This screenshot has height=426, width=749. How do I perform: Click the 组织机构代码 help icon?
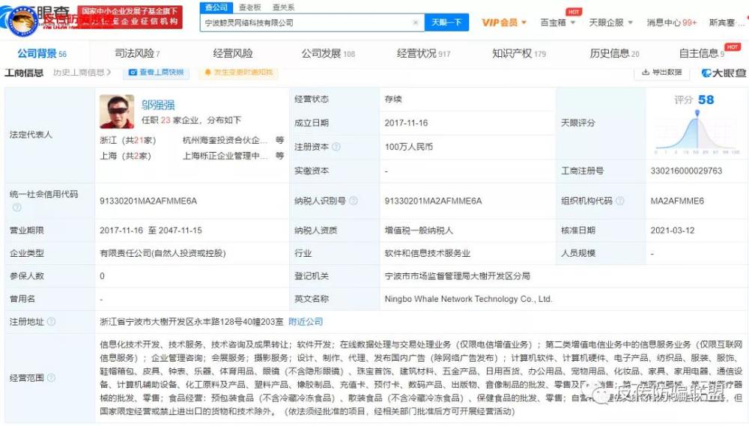pos(619,201)
